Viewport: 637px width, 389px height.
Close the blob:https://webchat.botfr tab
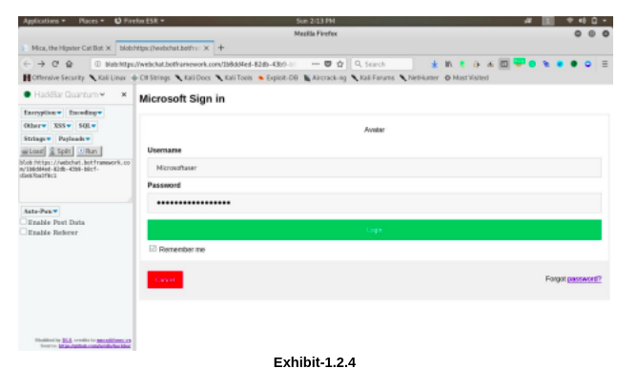click(x=206, y=48)
